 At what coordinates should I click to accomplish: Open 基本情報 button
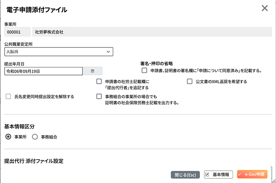[219, 175]
